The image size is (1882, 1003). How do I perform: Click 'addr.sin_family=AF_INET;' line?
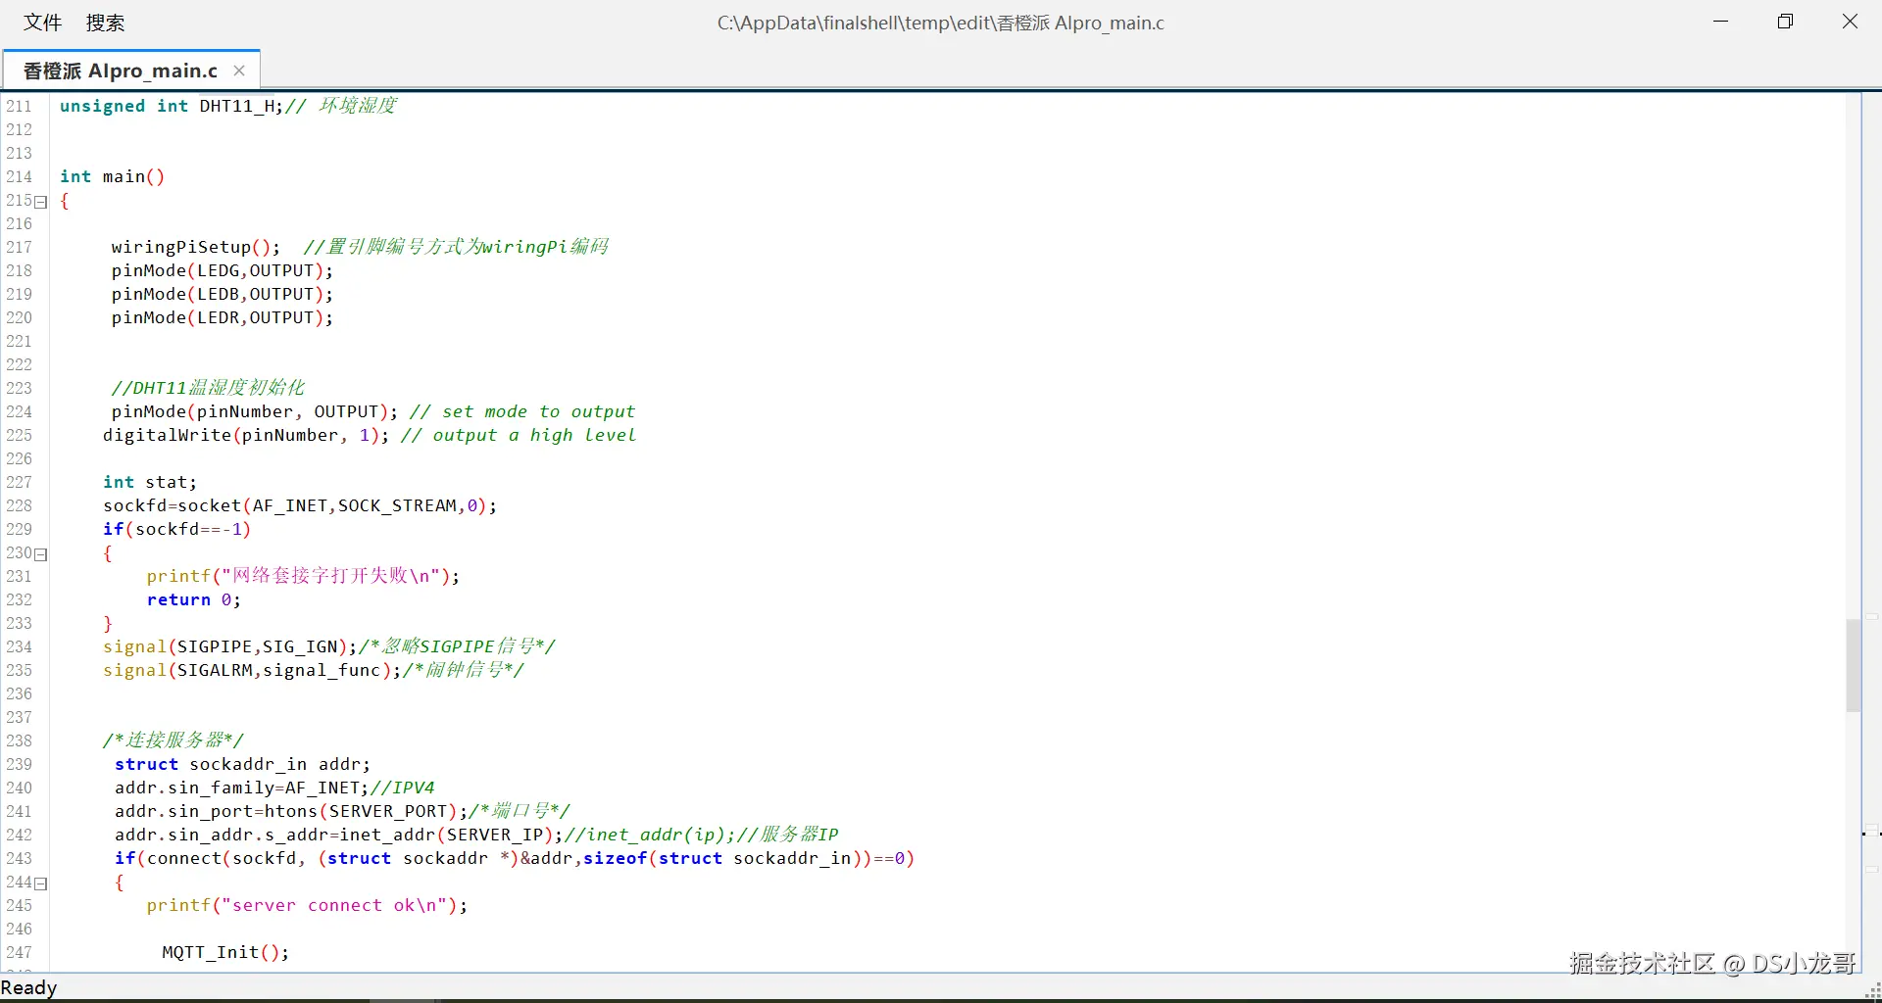[242, 788]
